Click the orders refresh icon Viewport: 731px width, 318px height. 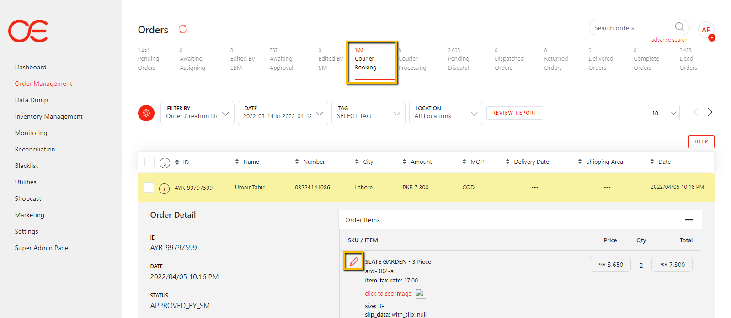[x=183, y=29]
